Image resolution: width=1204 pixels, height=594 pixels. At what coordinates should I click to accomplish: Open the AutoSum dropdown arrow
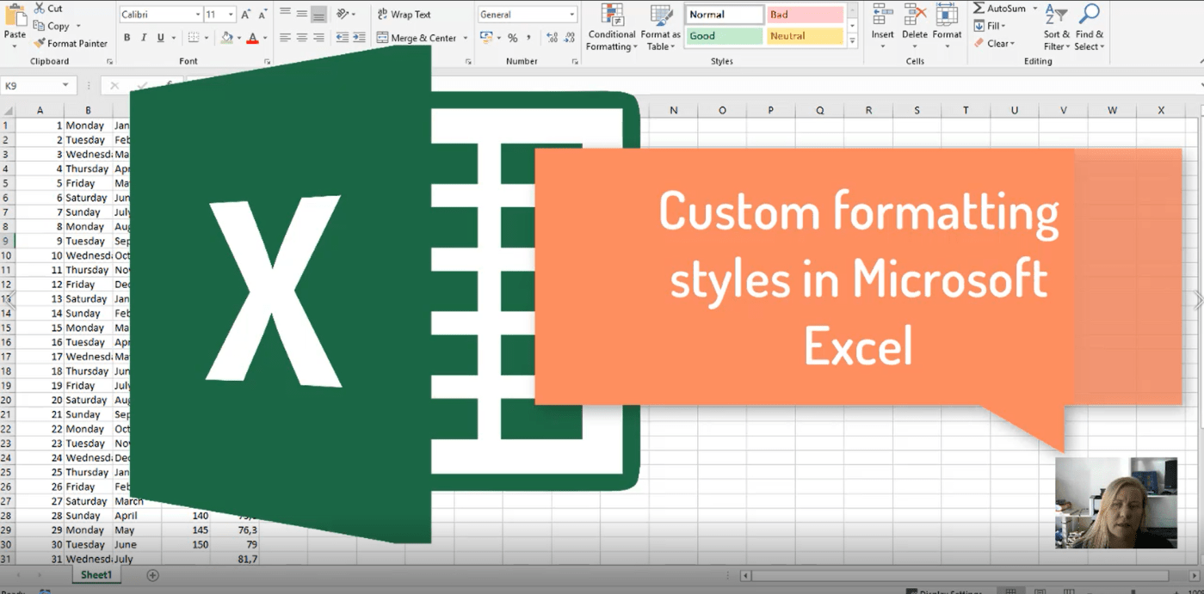pos(1034,9)
